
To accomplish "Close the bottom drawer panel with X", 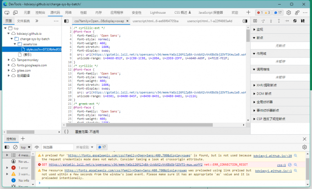I will 305,139.
